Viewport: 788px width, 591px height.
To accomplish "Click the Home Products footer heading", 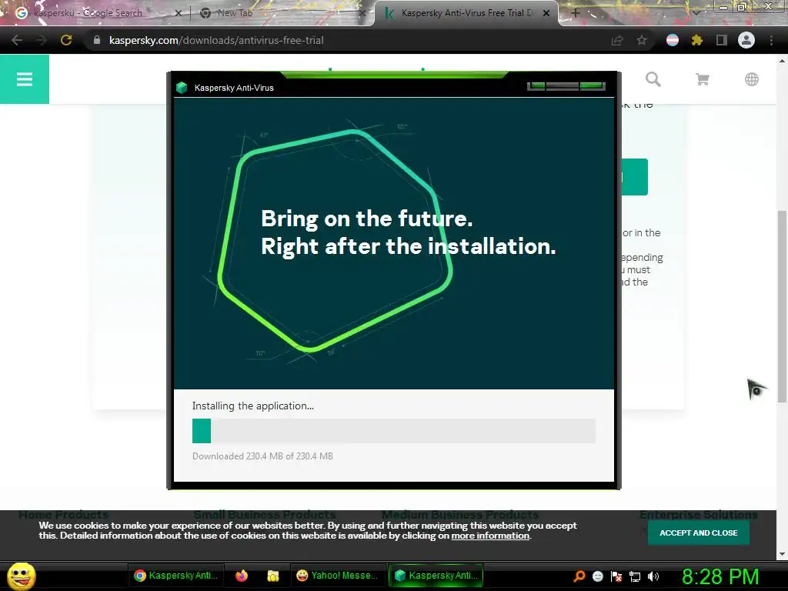I will point(63,515).
